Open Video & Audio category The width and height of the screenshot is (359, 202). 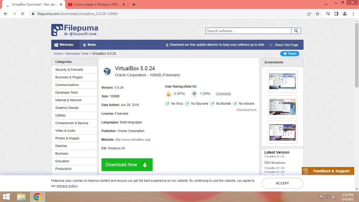click(x=74, y=131)
